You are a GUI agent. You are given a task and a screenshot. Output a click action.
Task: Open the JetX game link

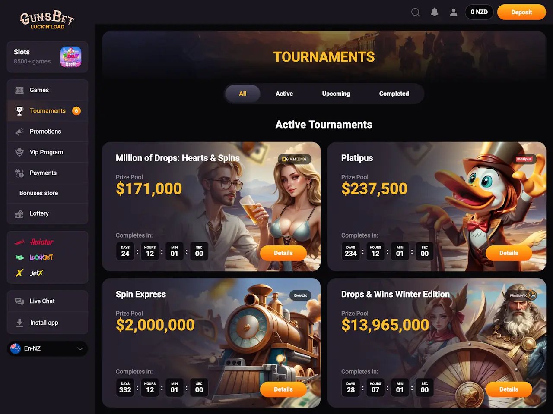pyautogui.click(x=29, y=273)
